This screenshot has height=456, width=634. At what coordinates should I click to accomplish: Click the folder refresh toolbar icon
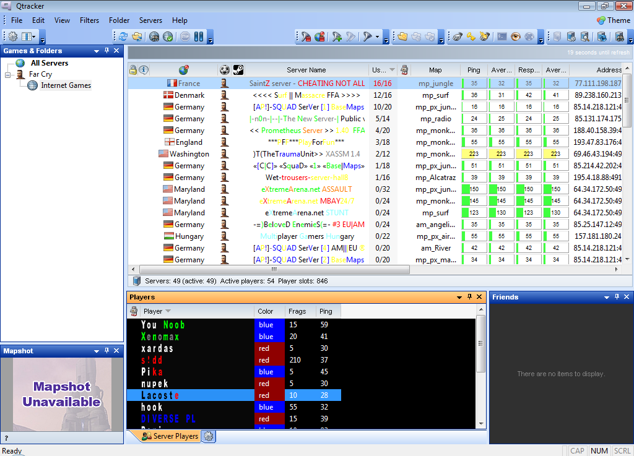(x=137, y=37)
